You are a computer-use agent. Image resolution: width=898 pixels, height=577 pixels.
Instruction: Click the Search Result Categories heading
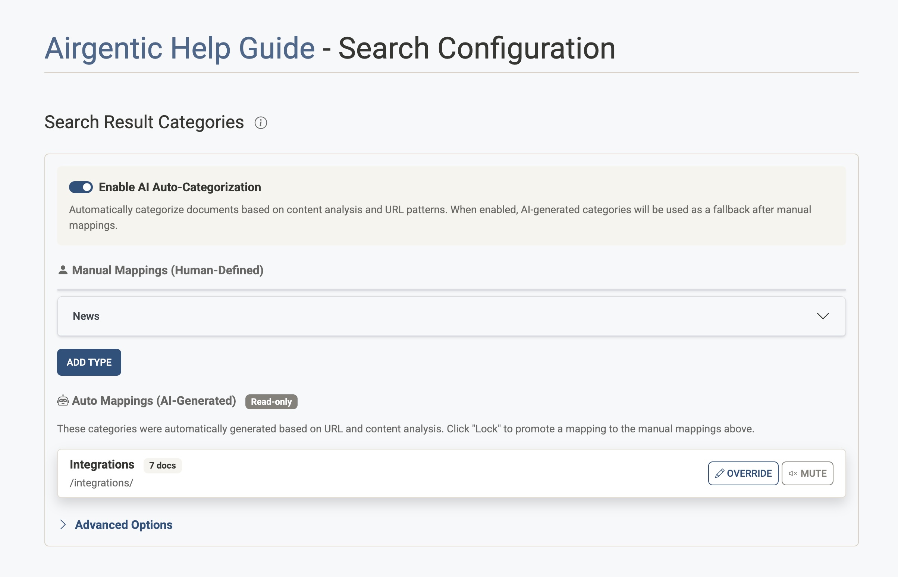(144, 122)
